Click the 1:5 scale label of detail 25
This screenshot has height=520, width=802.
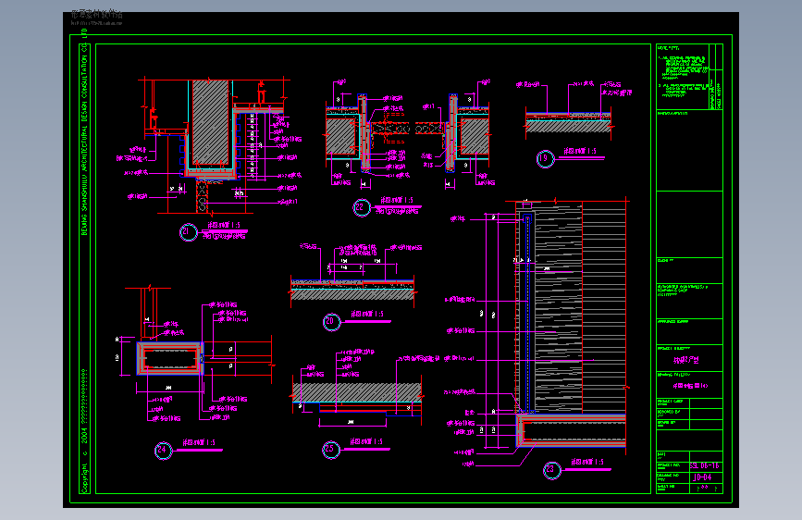pyautogui.click(x=366, y=441)
